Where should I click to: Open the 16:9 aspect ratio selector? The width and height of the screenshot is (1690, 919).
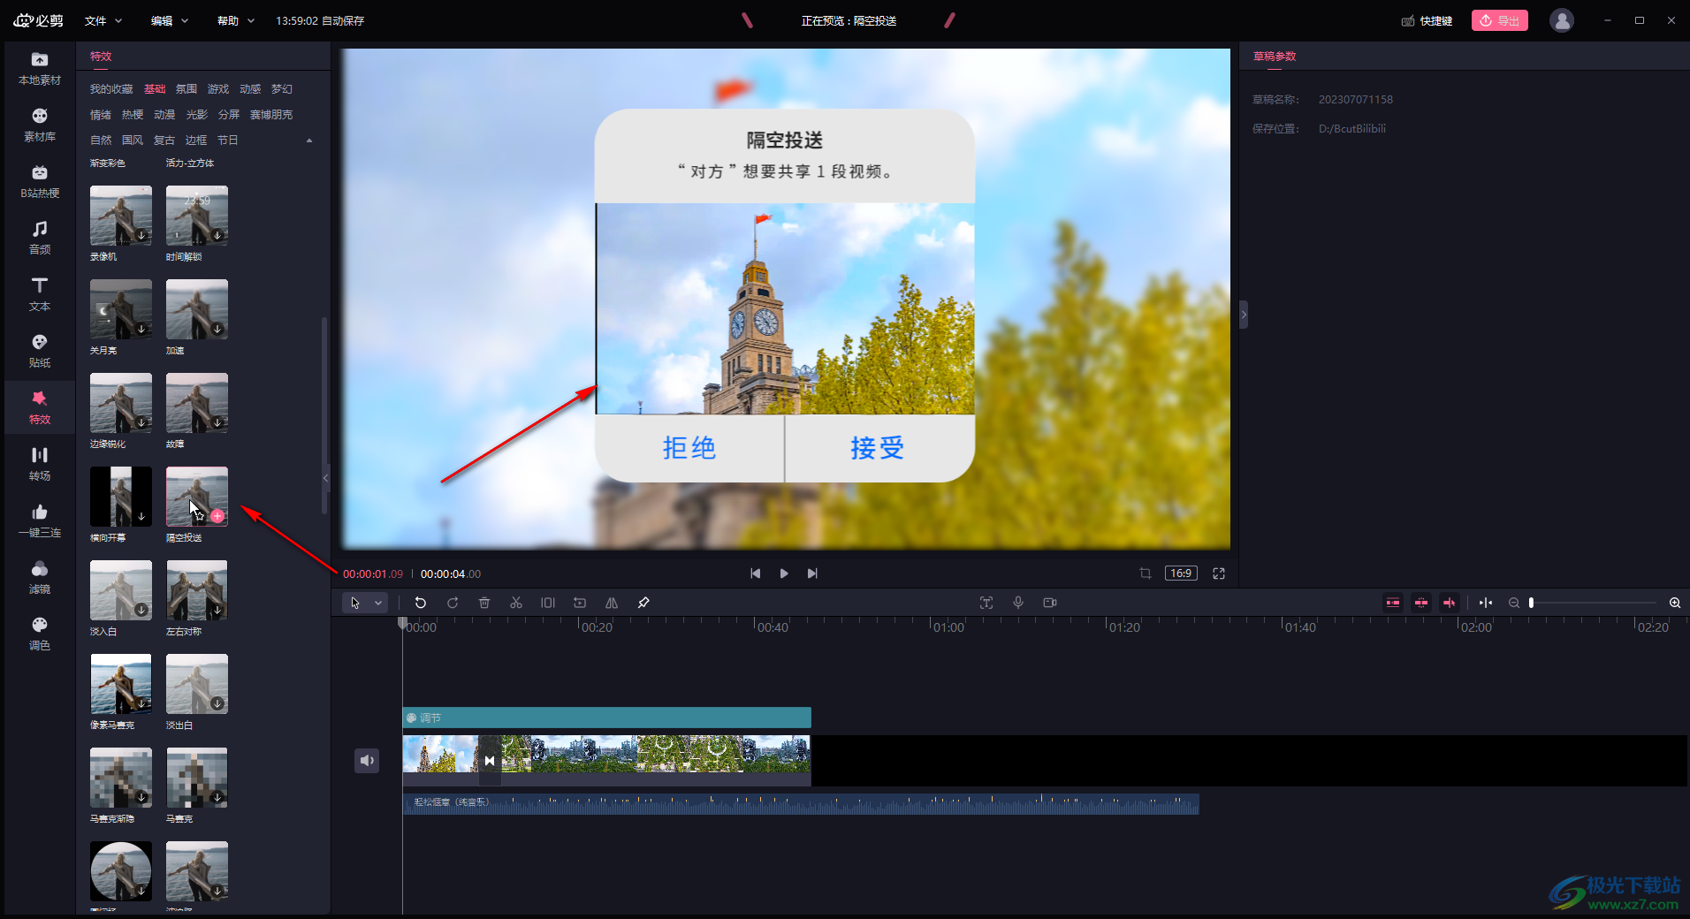point(1181,573)
